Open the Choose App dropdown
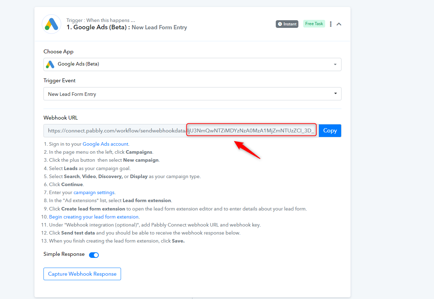The width and height of the screenshot is (434, 299). (192, 64)
